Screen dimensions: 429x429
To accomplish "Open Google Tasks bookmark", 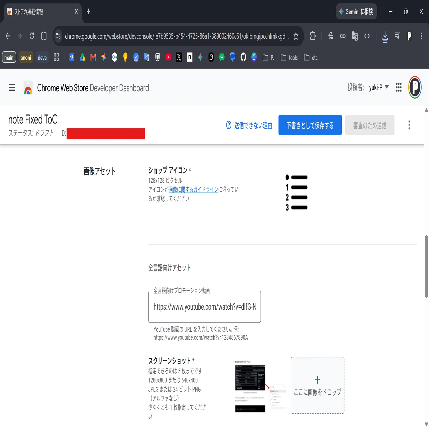I will click(x=136, y=57).
